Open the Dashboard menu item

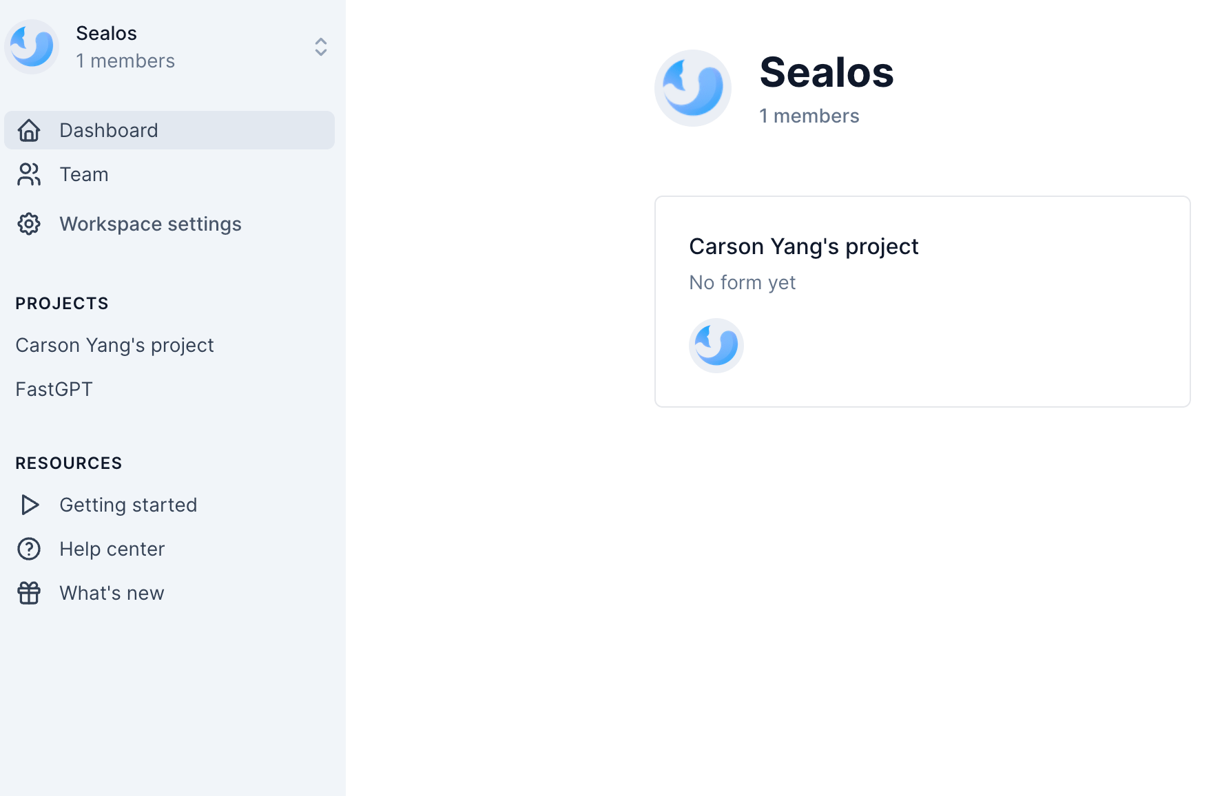[x=109, y=130]
